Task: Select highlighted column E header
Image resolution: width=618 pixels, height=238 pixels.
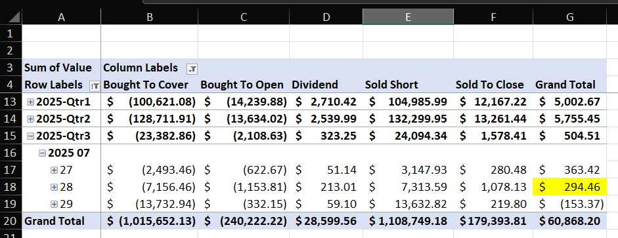Action: 408,16
